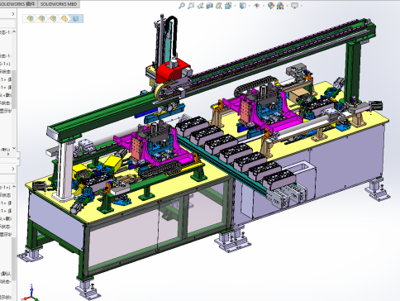Click the upper tree scroll-up arrow
This screenshot has height=301, width=400.
click(x=14, y=31)
